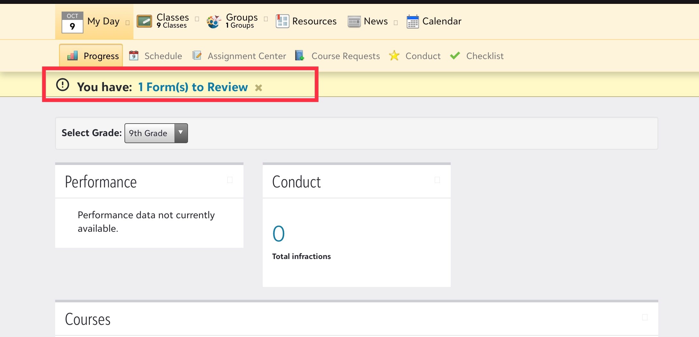Image resolution: width=699 pixels, height=337 pixels.
Task: Expand the My Day dropdown arrow
Action: pos(127,23)
